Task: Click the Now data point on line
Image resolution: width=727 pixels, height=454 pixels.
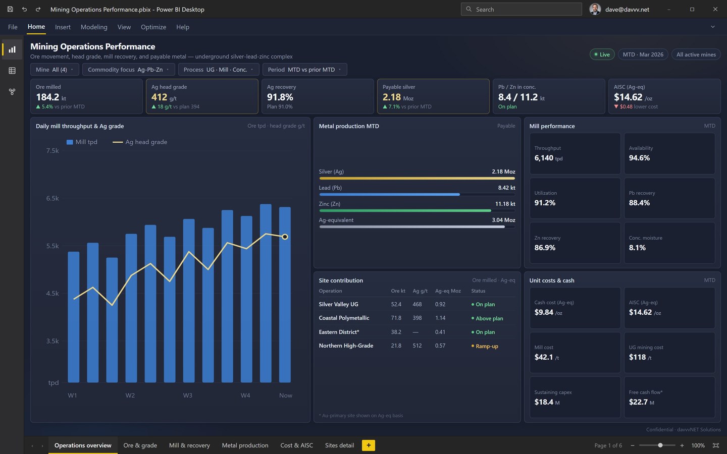Action: tap(285, 237)
